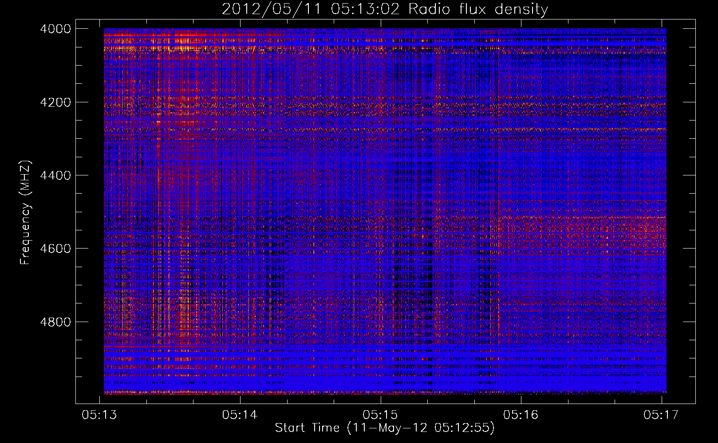Click the 05:17 time tick label

(x=661, y=415)
